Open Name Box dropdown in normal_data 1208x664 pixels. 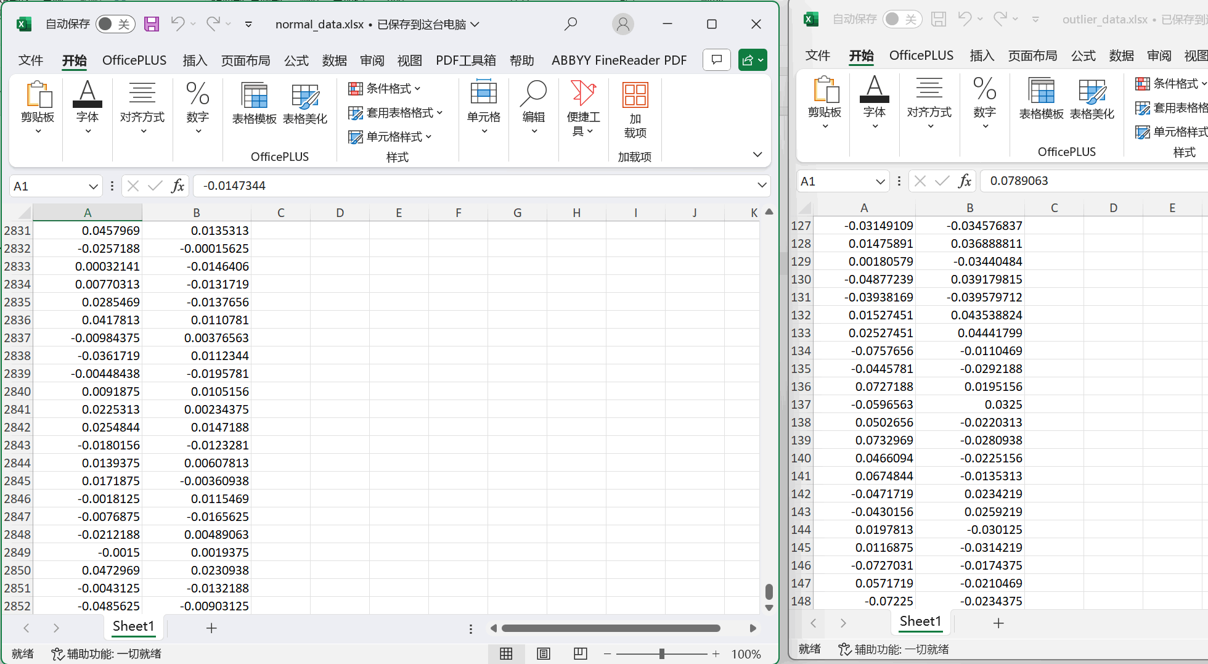pos(93,186)
